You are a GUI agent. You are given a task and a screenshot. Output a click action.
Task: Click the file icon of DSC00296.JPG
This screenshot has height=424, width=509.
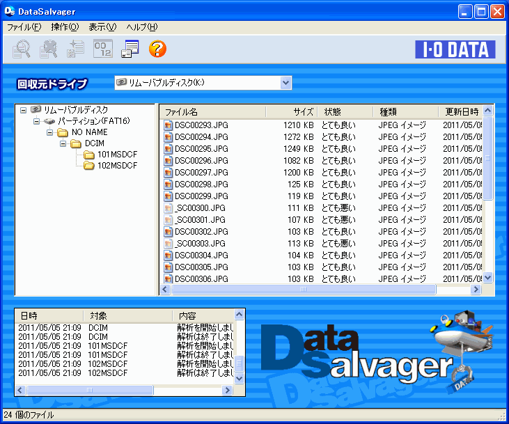[168, 161]
